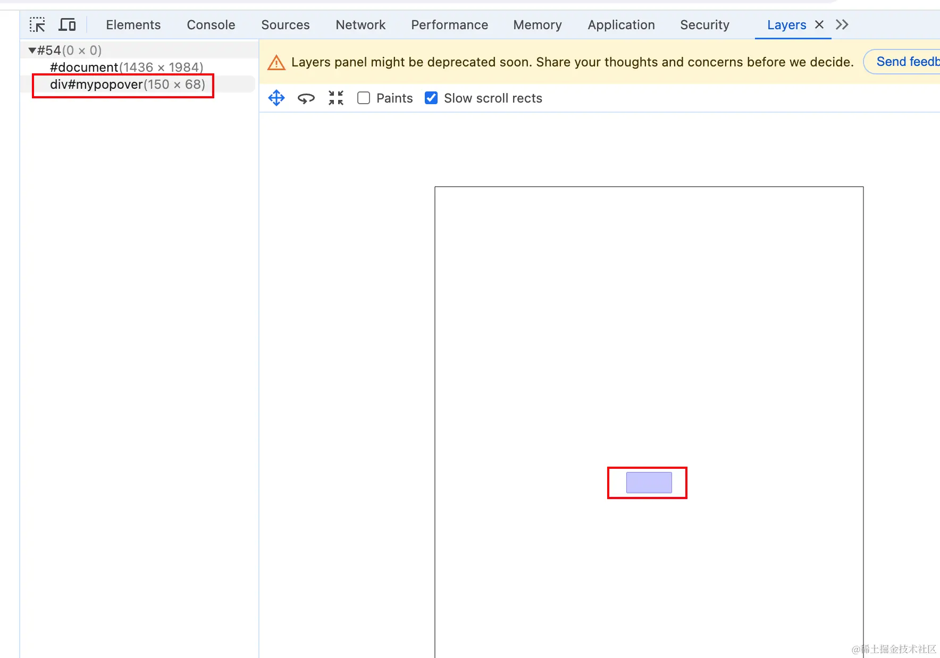Show more DevTools tabs chevron
Viewport: 940px width, 658px height.
click(x=842, y=24)
